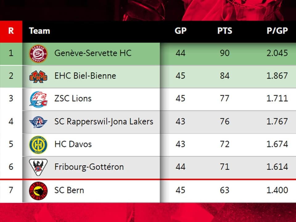Open SC Rapperswil-Jona Lakers team name
Viewport: 296px width, 222px height.
click(x=104, y=121)
